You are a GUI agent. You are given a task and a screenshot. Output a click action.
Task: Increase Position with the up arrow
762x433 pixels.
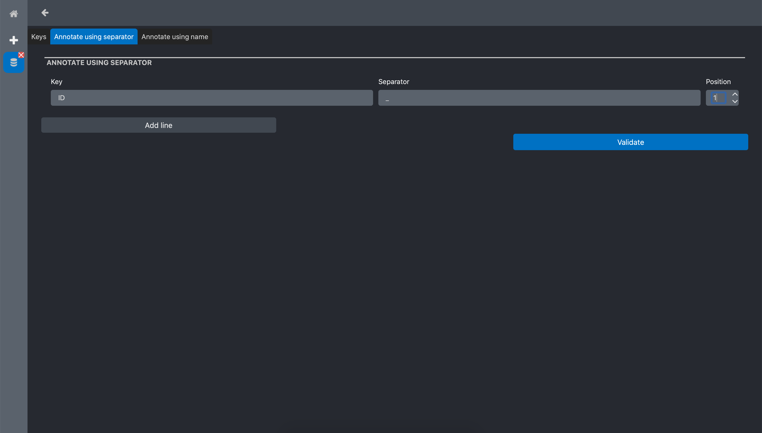(x=735, y=94)
